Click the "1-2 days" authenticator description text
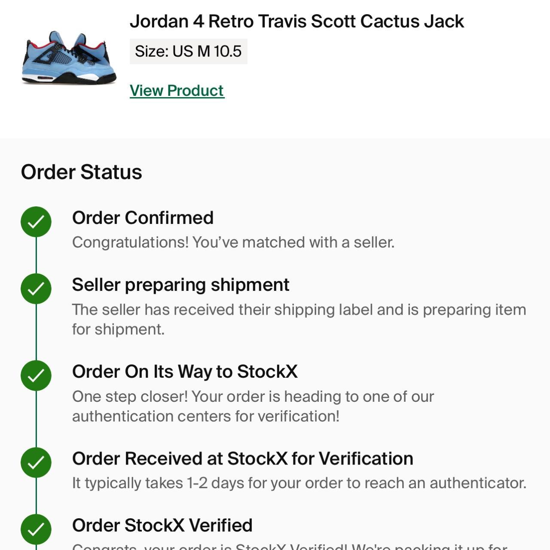Viewport: 550px width, 550px height. [x=299, y=483]
